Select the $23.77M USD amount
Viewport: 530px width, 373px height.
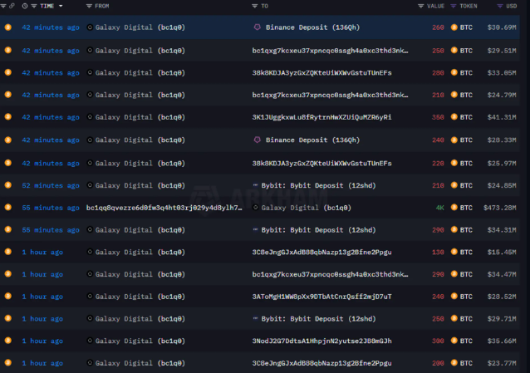[502, 363]
